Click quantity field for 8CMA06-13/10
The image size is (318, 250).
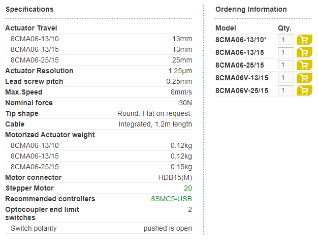[285, 40]
